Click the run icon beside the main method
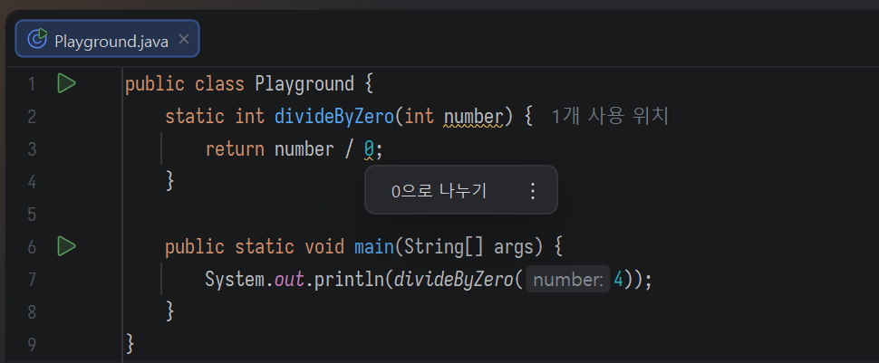Screen dimensions: 879x363 pyautogui.click(x=65, y=245)
